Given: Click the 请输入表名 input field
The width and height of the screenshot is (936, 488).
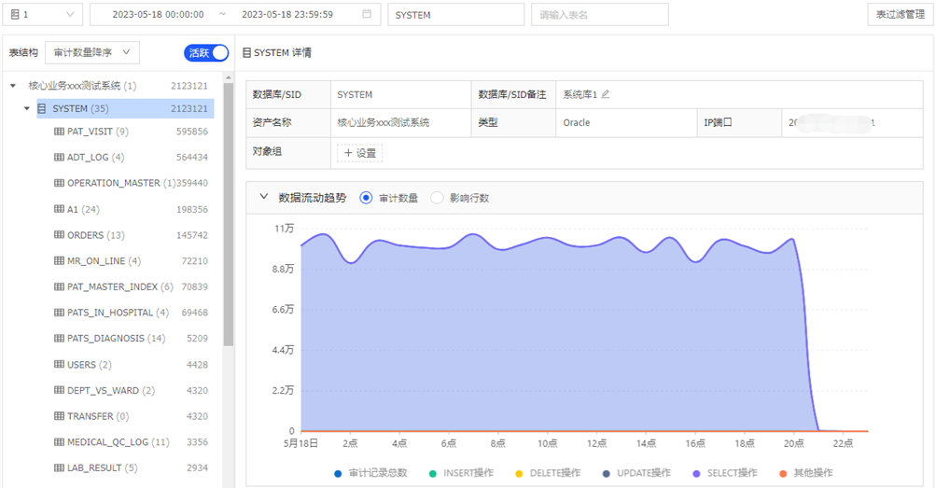Looking at the screenshot, I should (x=600, y=14).
